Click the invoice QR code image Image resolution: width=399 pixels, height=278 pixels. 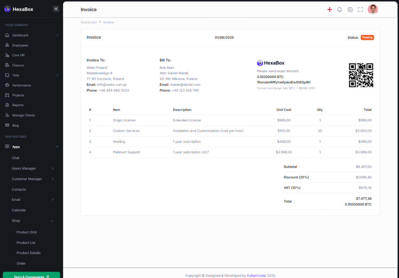point(361,75)
